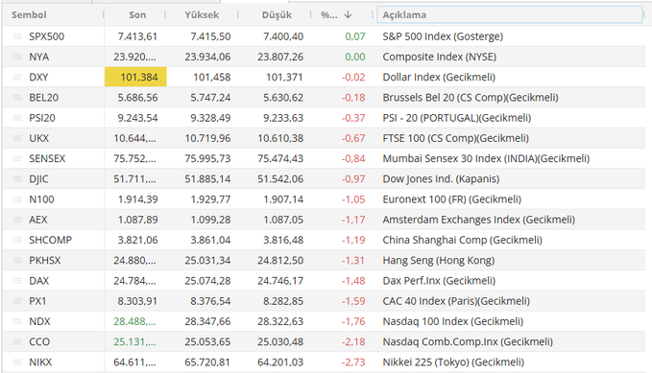Select the BEL20 symbol
The width and height of the screenshot is (652, 373).
point(43,98)
